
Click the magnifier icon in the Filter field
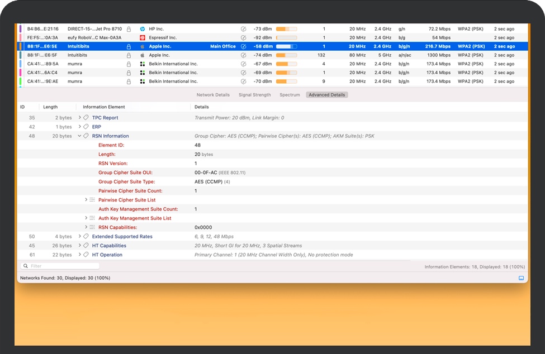(x=25, y=266)
